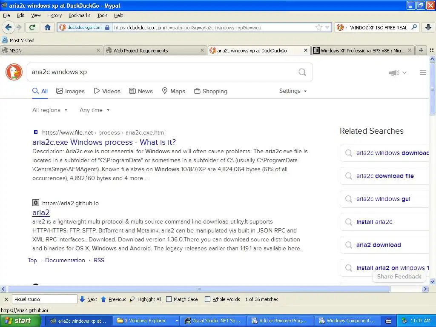Expand the Any time filter
This screenshot has width=436, height=327.
[95, 110]
